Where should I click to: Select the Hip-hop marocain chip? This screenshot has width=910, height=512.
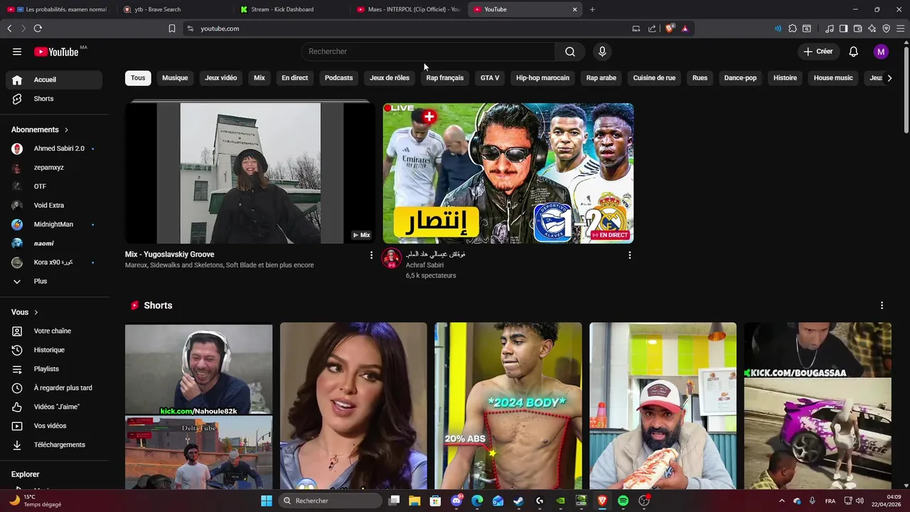tap(542, 78)
